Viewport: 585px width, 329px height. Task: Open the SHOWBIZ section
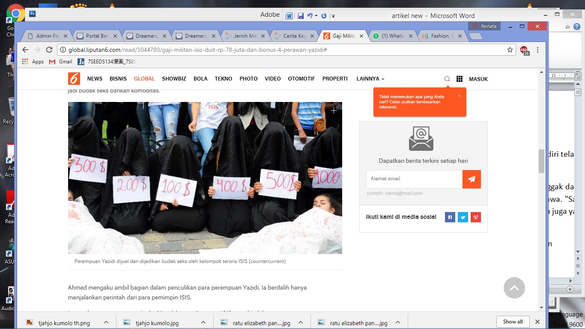(174, 79)
